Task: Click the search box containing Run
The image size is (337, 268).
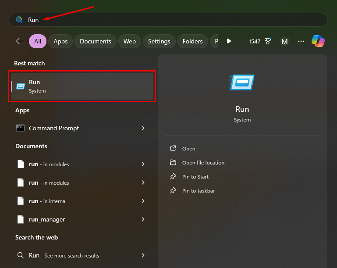Action: [168, 20]
